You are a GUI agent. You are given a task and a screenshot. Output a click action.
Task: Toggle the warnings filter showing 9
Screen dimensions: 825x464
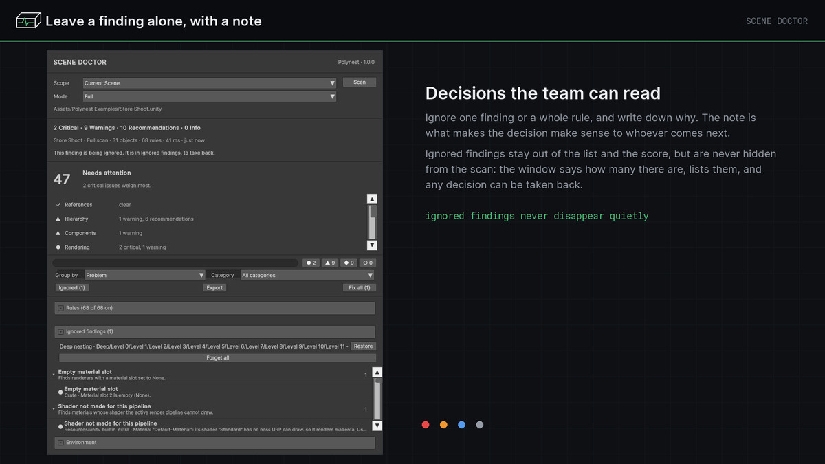330,263
